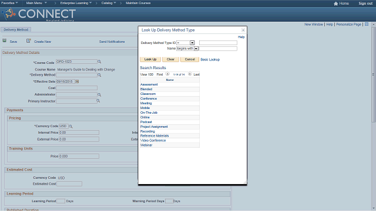
Task: Click the Look Up button
Action: (x=150, y=59)
